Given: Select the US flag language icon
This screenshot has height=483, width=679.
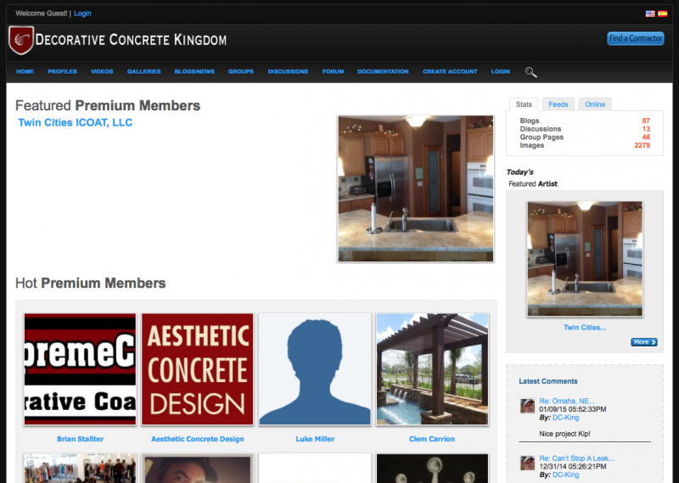Looking at the screenshot, I should tap(650, 14).
